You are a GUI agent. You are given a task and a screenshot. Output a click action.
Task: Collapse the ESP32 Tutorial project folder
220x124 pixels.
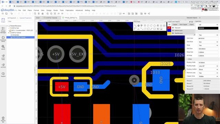click(x=9, y=33)
